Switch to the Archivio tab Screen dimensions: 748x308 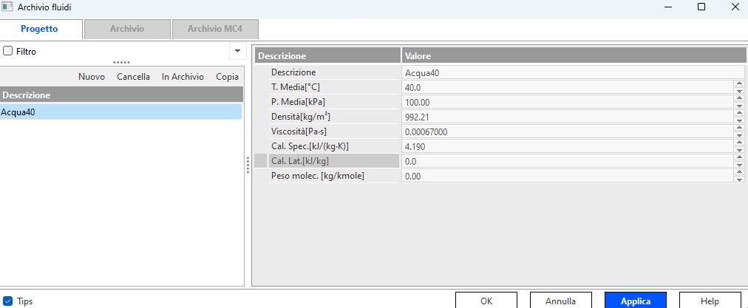(x=127, y=29)
